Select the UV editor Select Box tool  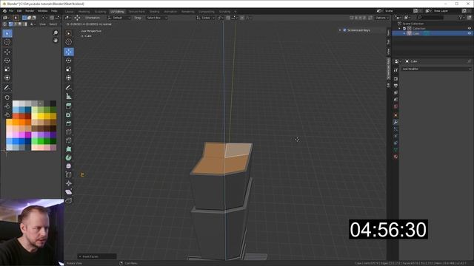(x=7, y=33)
